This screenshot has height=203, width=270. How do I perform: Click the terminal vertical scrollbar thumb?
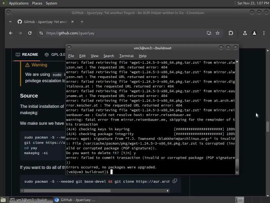coord(237,165)
